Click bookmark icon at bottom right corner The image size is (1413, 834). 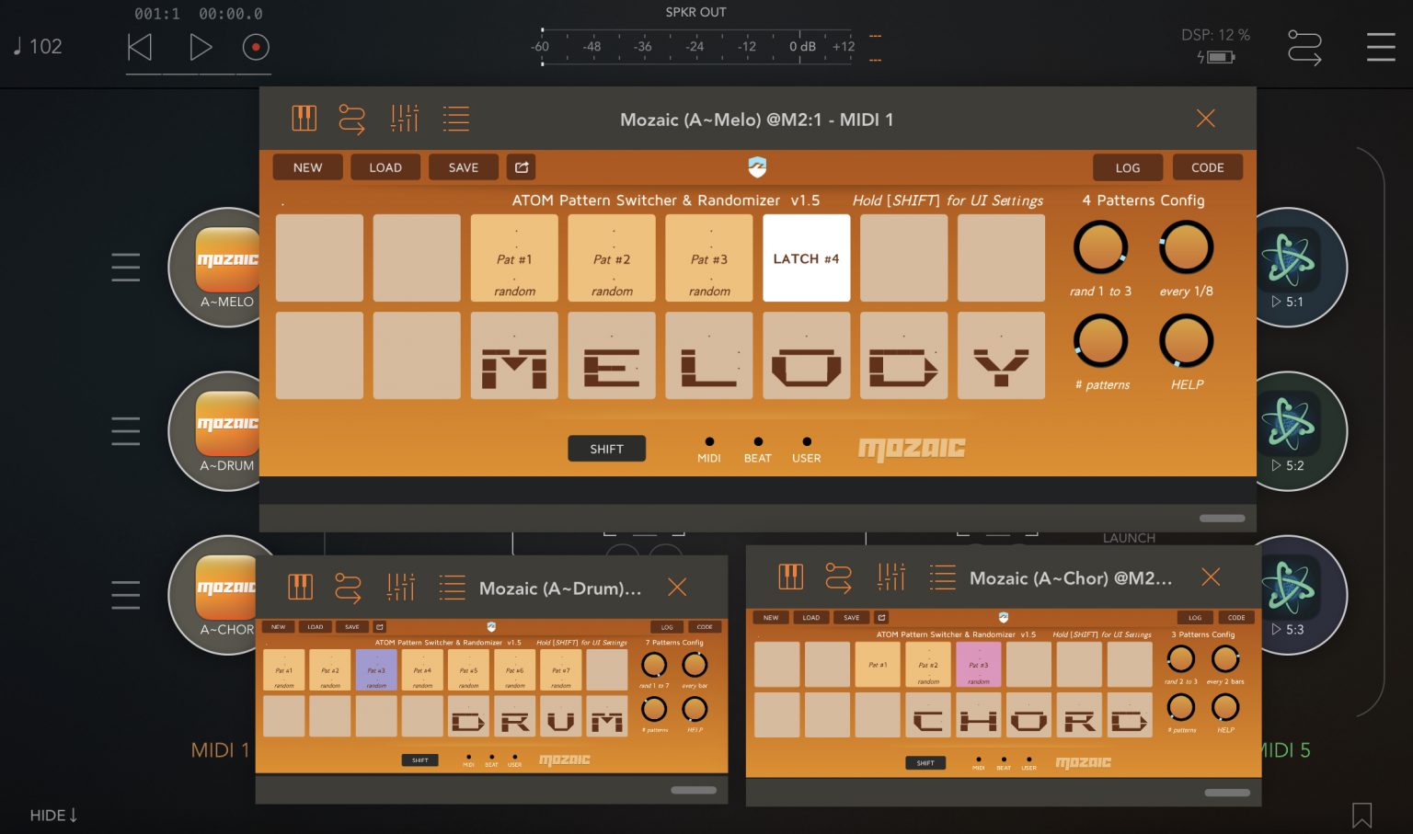[x=1362, y=815]
